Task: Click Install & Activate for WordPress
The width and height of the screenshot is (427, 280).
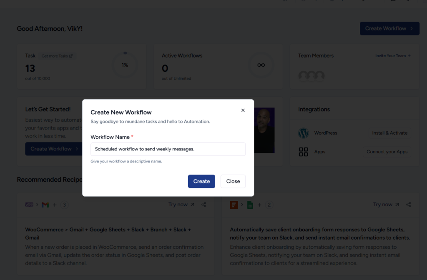Action: (x=390, y=133)
